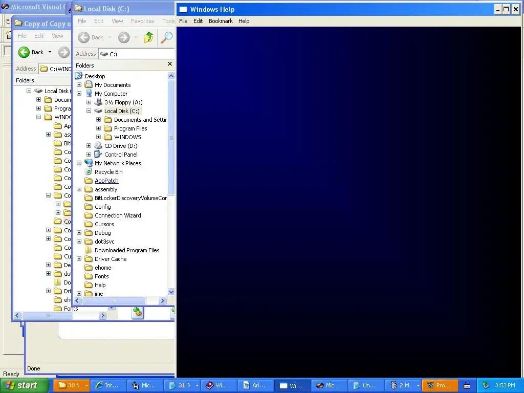Click the Un... taskbar button
Screen dimensions: 524x393
[365, 385]
